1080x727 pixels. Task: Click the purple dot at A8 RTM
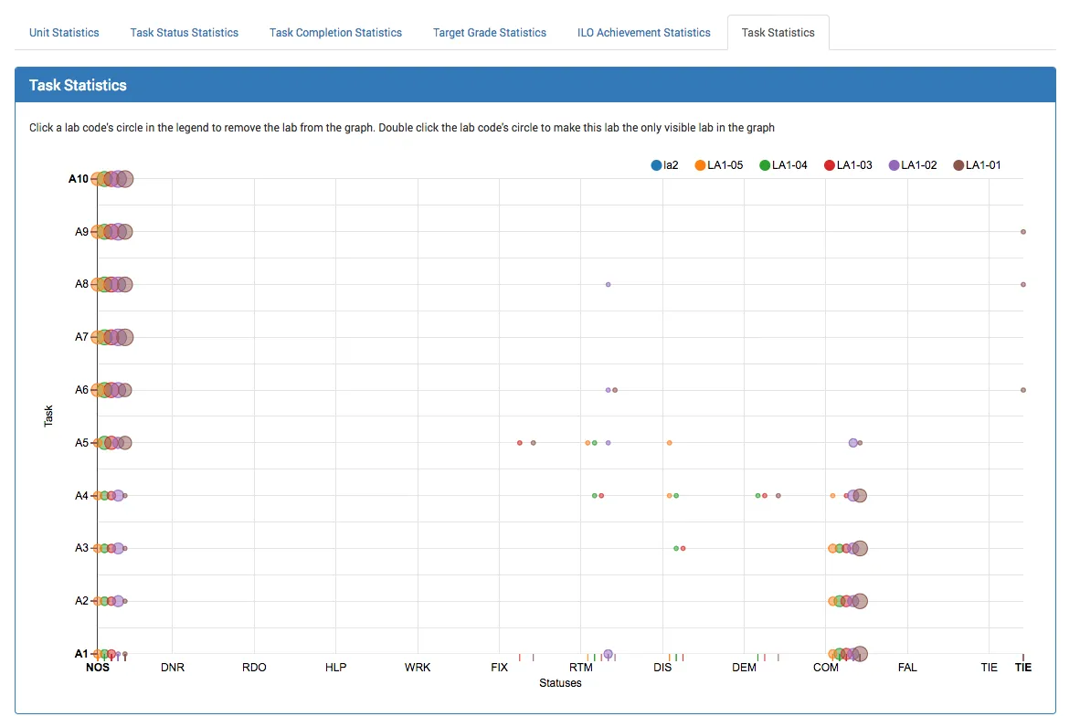click(x=608, y=285)
